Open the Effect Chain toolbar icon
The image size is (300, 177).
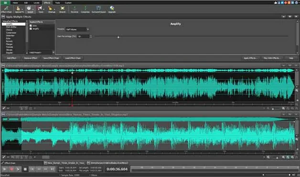click(6, 9)
